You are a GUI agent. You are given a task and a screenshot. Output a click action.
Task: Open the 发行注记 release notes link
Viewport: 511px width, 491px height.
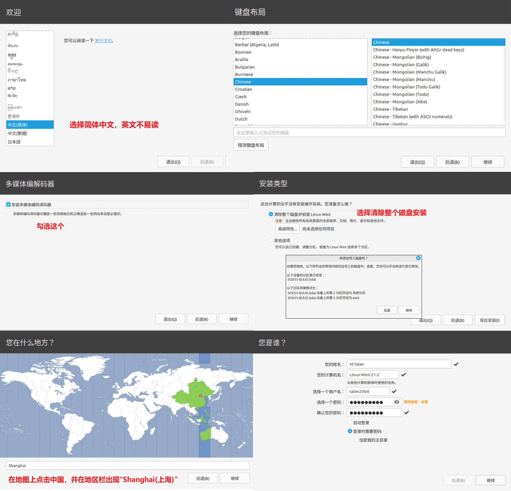click(x=103, y=41)
